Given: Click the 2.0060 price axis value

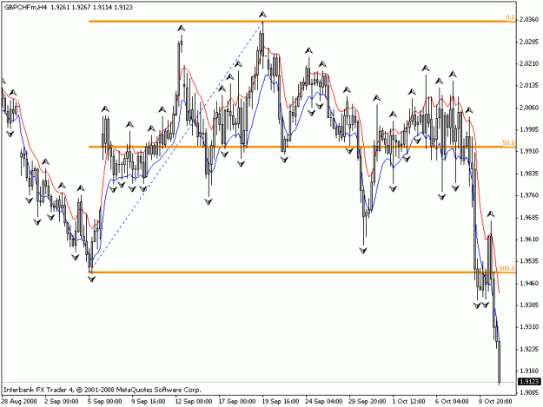Looking at the screenshot, I should coord(529,108).
